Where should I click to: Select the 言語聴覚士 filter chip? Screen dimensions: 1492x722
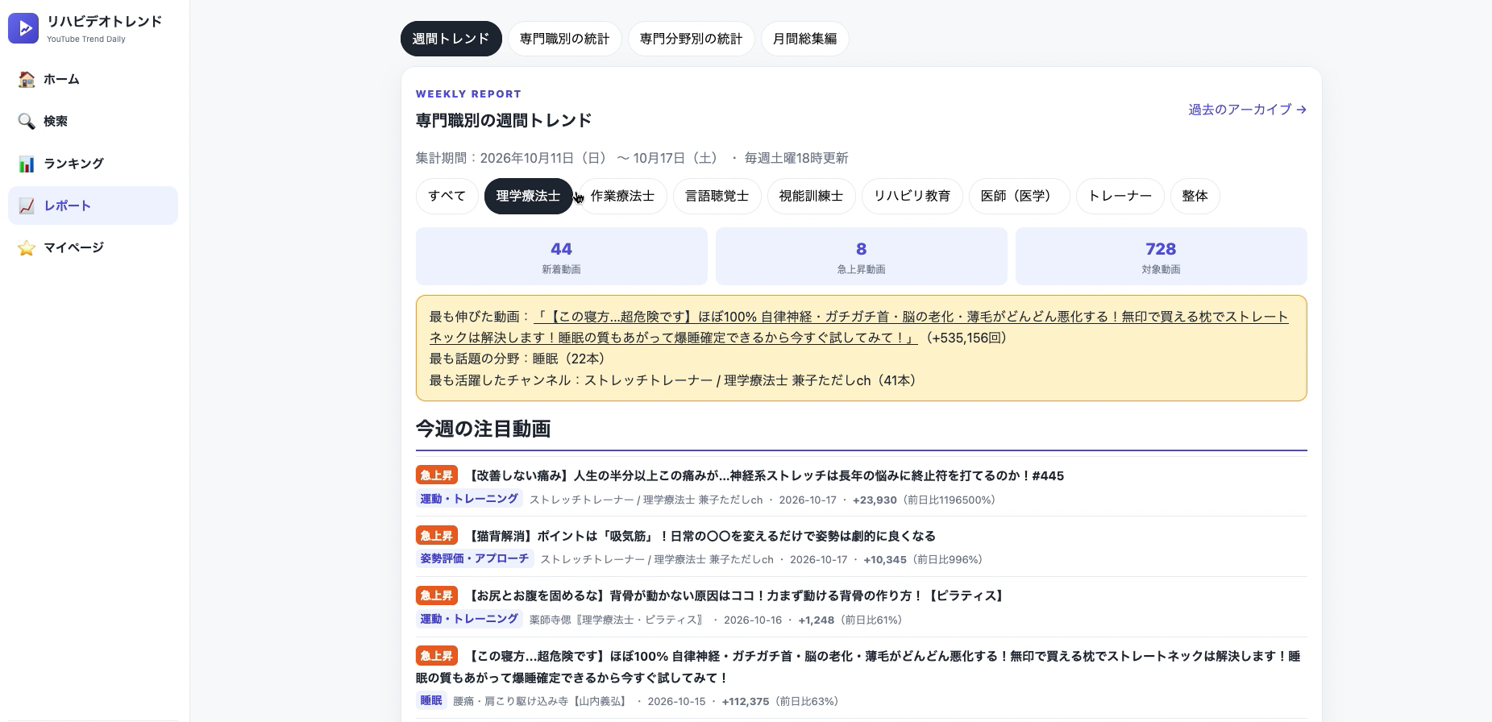coord(717,196)
